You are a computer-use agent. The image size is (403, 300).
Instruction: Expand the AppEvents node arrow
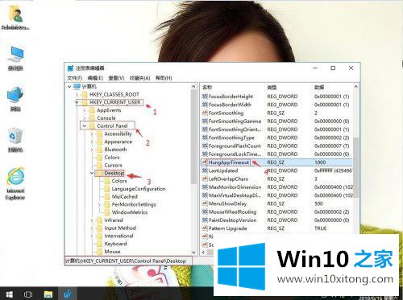click(x=85, y=110)
